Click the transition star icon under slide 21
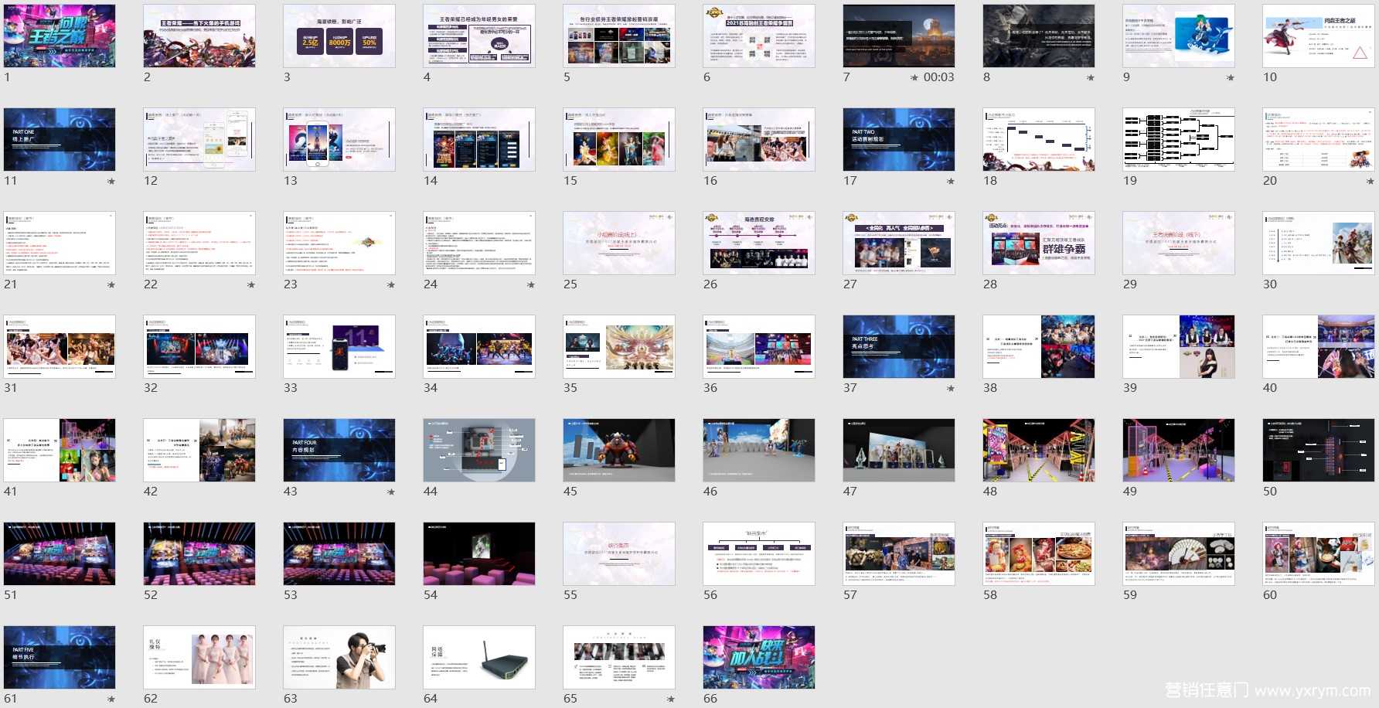1379x708 pixels. click(x=111, y=285)
